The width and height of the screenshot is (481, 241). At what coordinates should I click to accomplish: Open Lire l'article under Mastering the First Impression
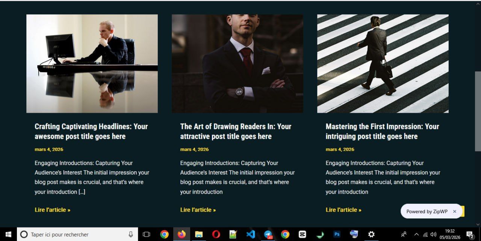pos(343,210)
